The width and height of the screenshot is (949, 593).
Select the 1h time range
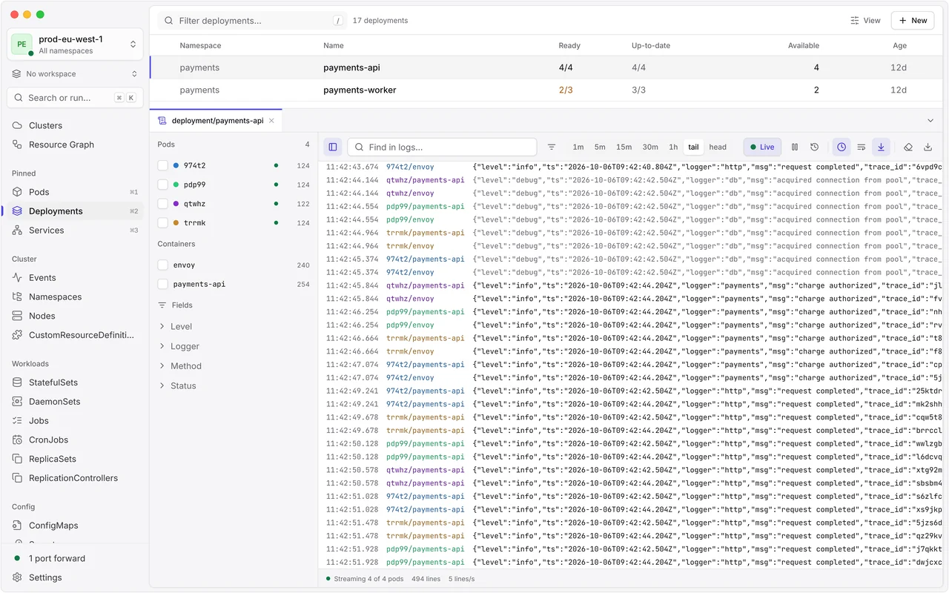click(x=673, y=147)
